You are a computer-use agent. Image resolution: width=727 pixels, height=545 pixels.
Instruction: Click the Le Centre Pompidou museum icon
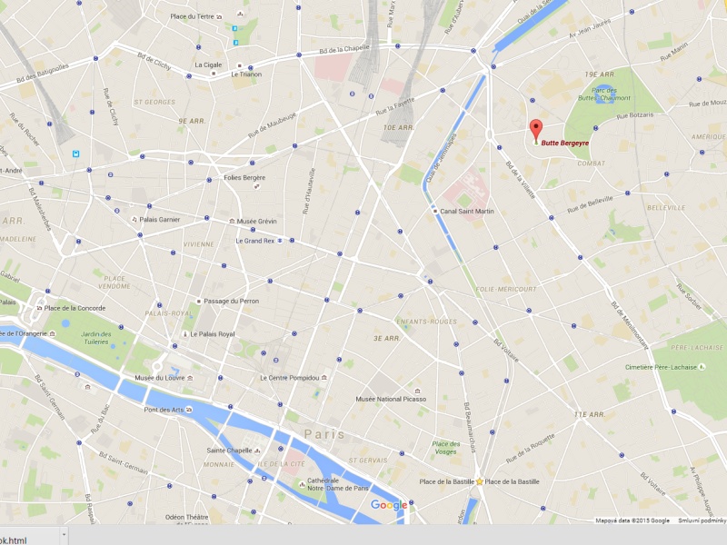click(324, 378)
